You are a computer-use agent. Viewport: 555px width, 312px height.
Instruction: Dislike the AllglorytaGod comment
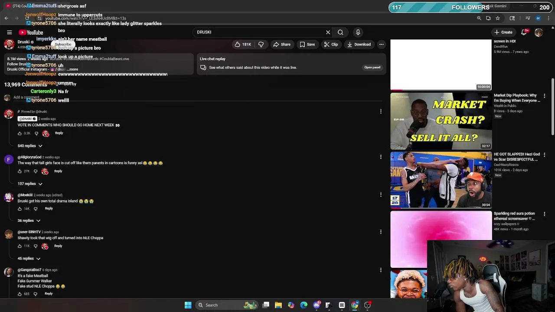pyautogui.click(x=36, y=172)
